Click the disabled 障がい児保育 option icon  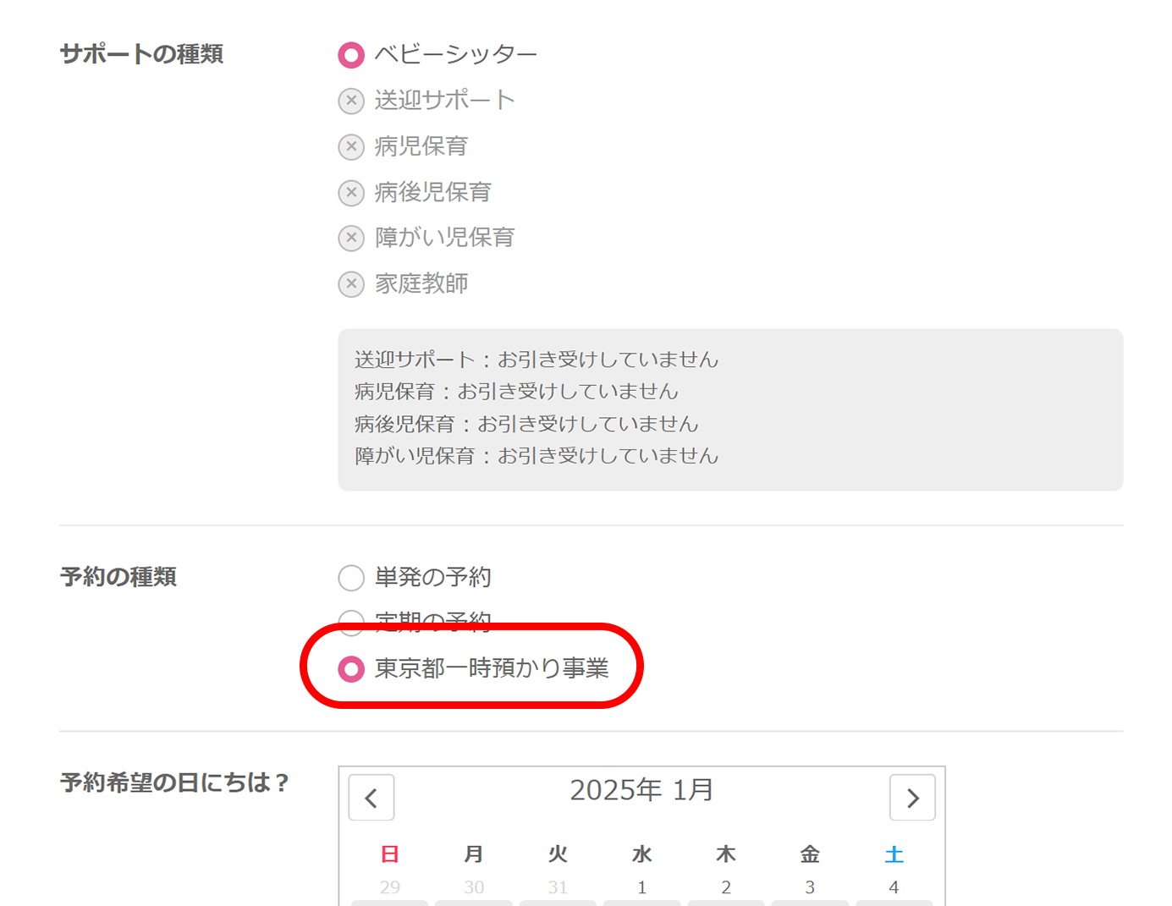tap(351, 238)
